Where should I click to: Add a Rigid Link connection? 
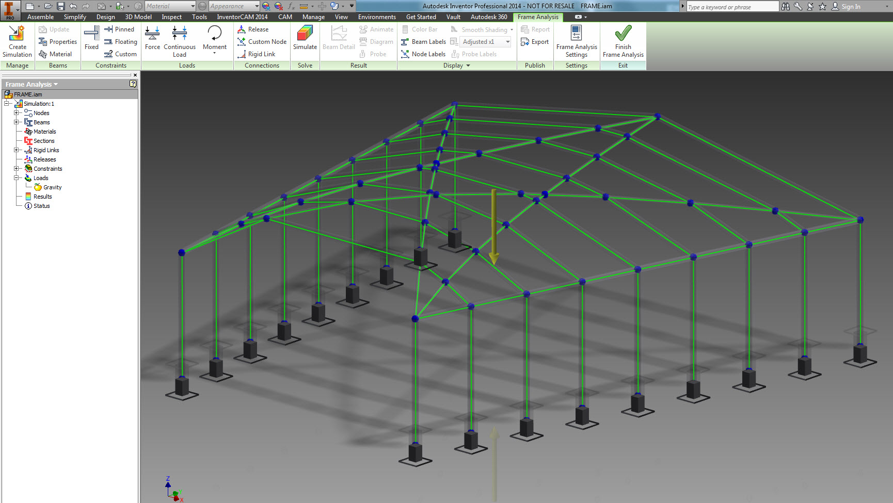(257, 54)
